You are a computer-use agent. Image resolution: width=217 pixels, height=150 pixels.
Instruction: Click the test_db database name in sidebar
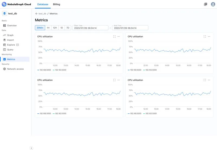pyautogui.click(x=12, y=14)
